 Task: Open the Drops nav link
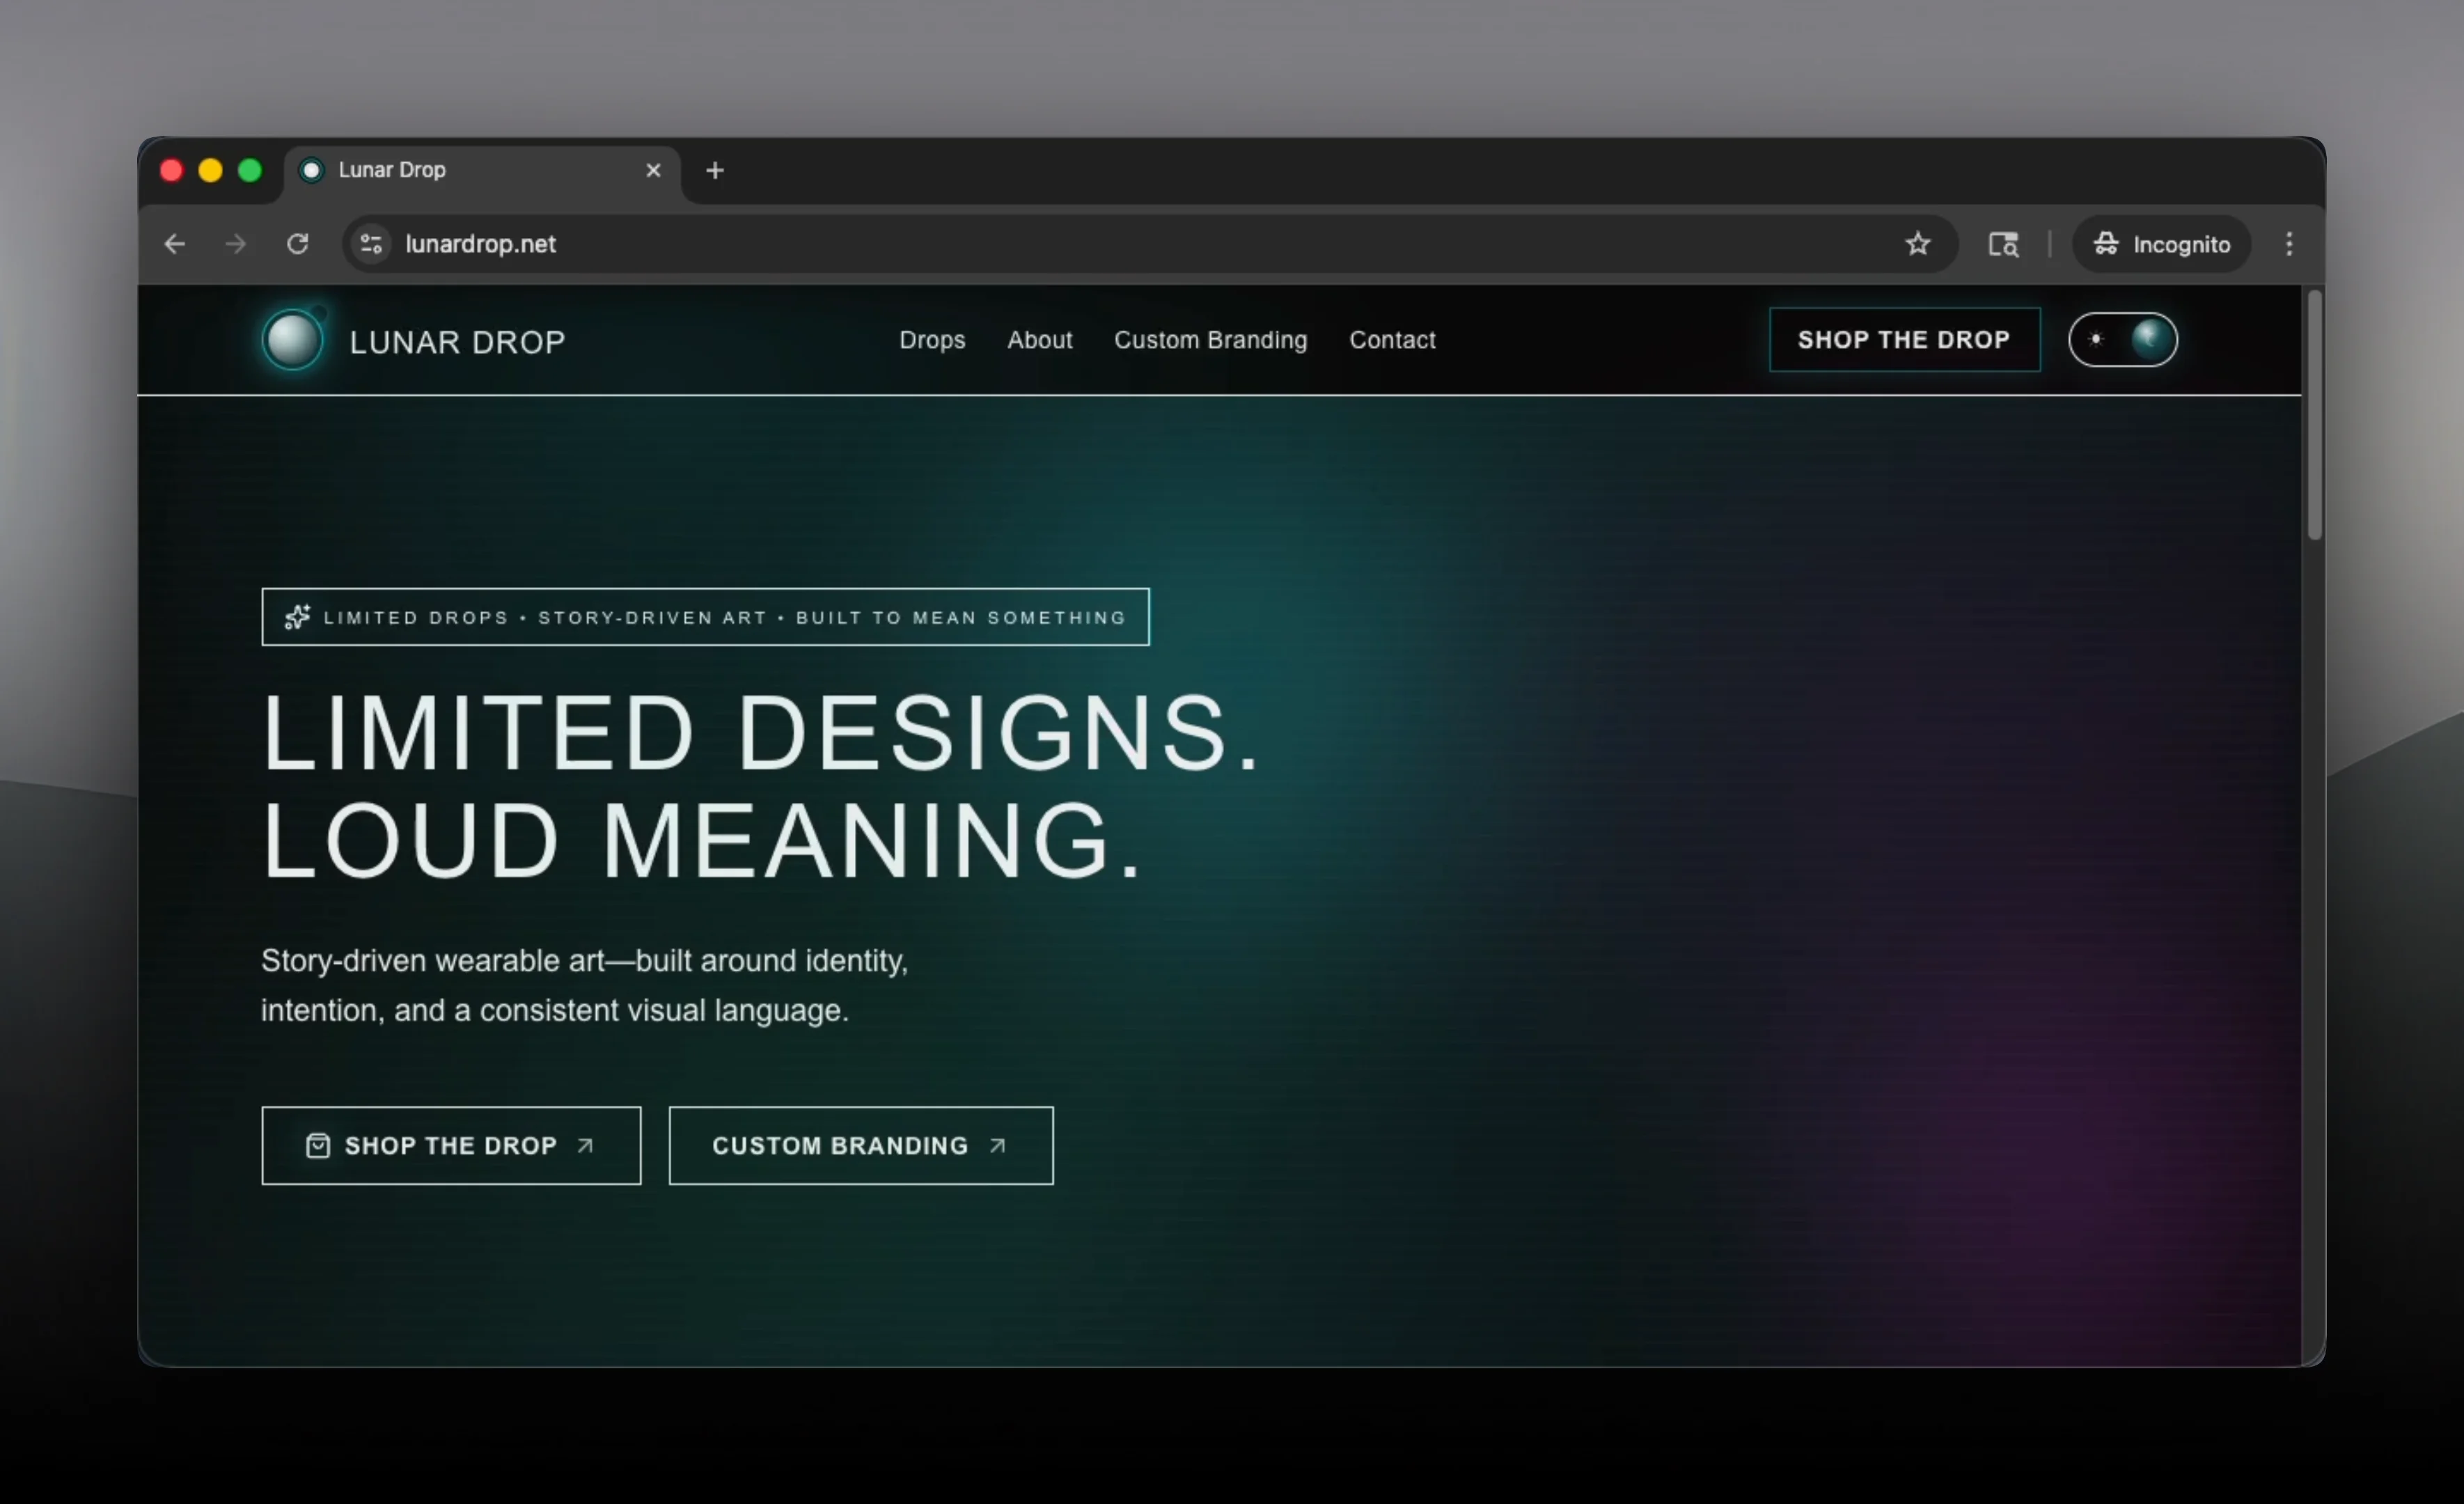point(932,340)
